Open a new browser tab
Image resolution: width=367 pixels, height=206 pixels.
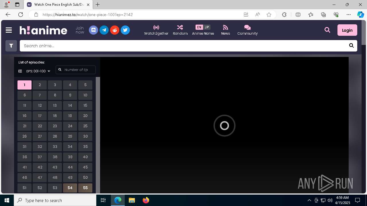[x=98, y=5]
